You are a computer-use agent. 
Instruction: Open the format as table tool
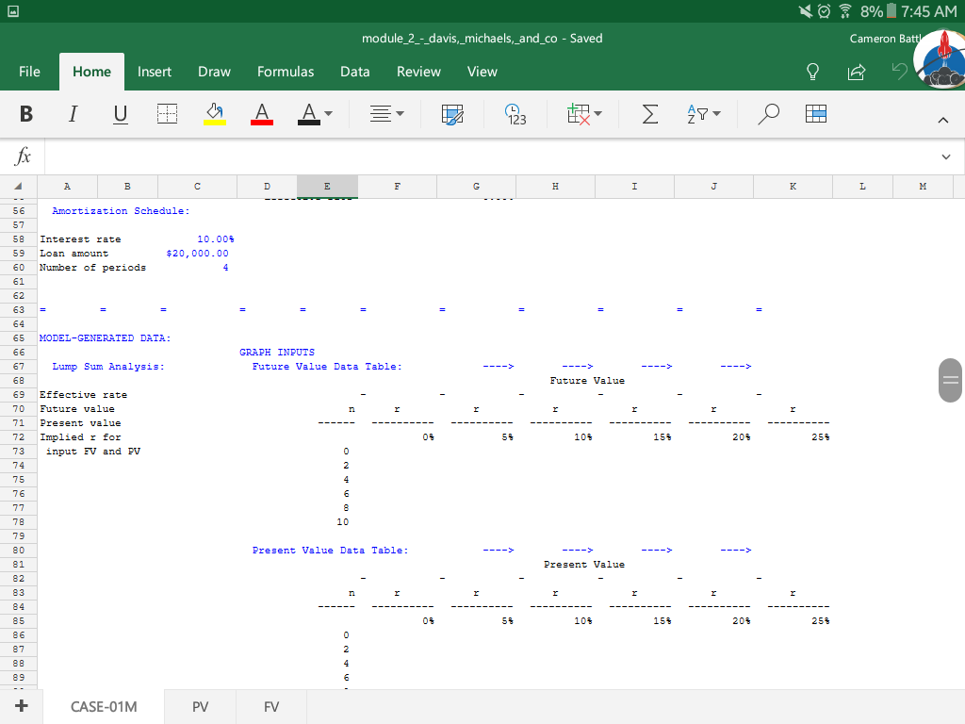tap(815, 114)
